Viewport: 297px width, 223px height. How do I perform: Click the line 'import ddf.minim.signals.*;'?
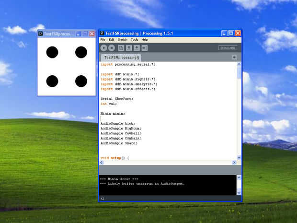tap(128, 79)
